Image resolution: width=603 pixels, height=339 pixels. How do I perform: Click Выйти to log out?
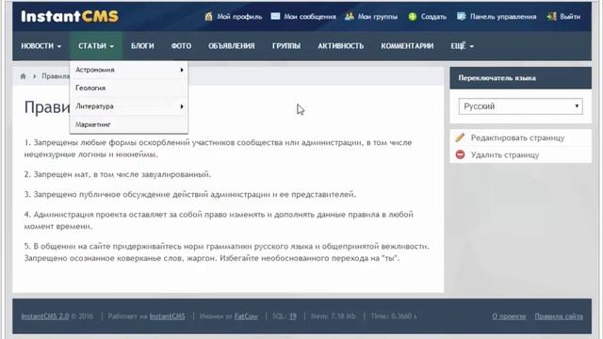tap(570, 17)
